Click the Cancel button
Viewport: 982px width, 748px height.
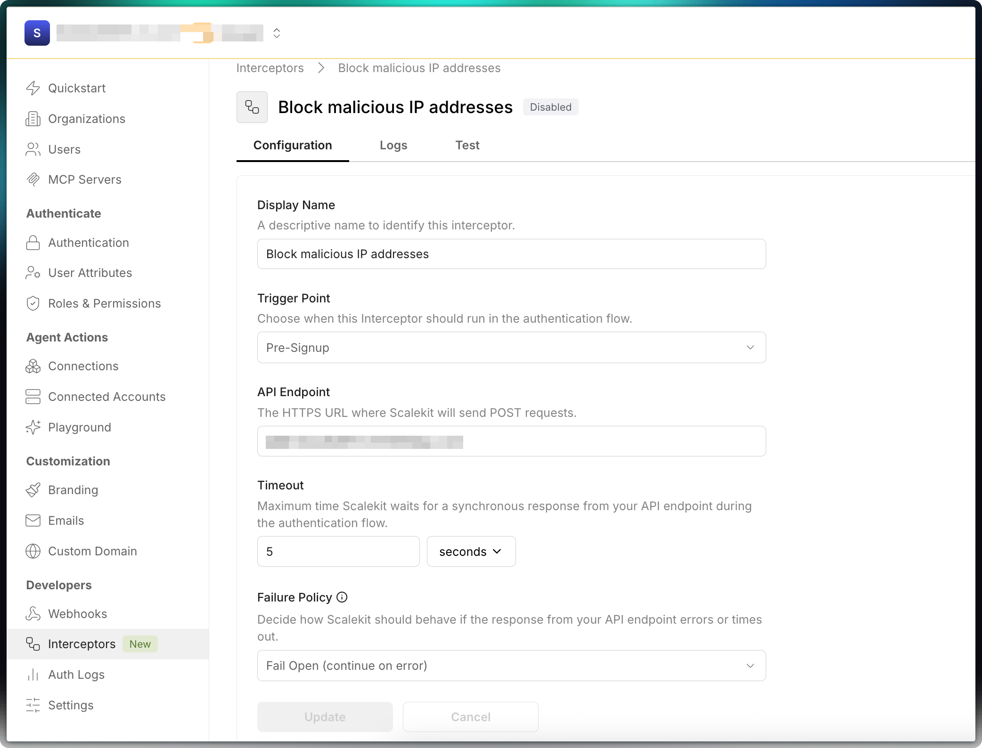point(470,716)
